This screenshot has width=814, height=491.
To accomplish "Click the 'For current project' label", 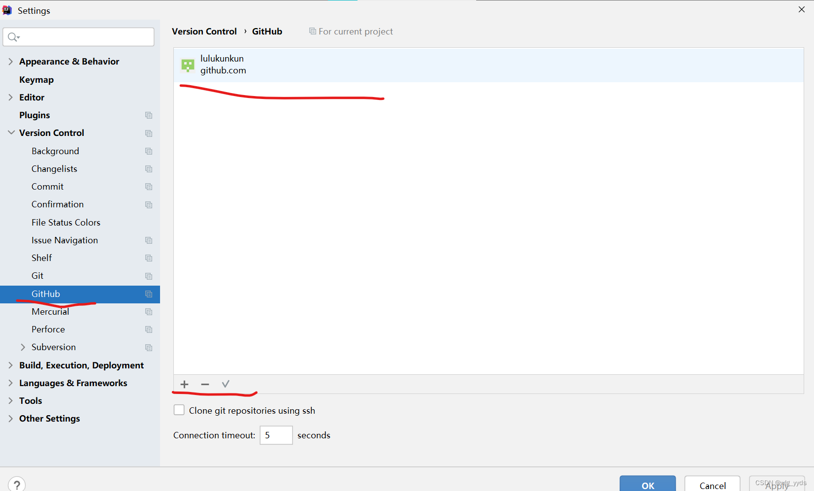I will pyautogui.click(x=356, y=32).
